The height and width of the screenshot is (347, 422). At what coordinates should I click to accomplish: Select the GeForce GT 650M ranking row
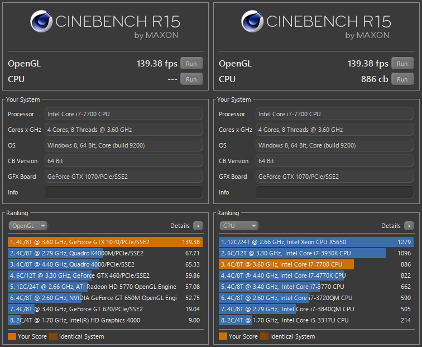click(106, 298)
